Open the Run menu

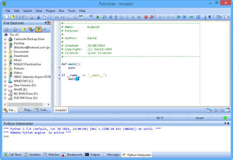click(61, 11)
